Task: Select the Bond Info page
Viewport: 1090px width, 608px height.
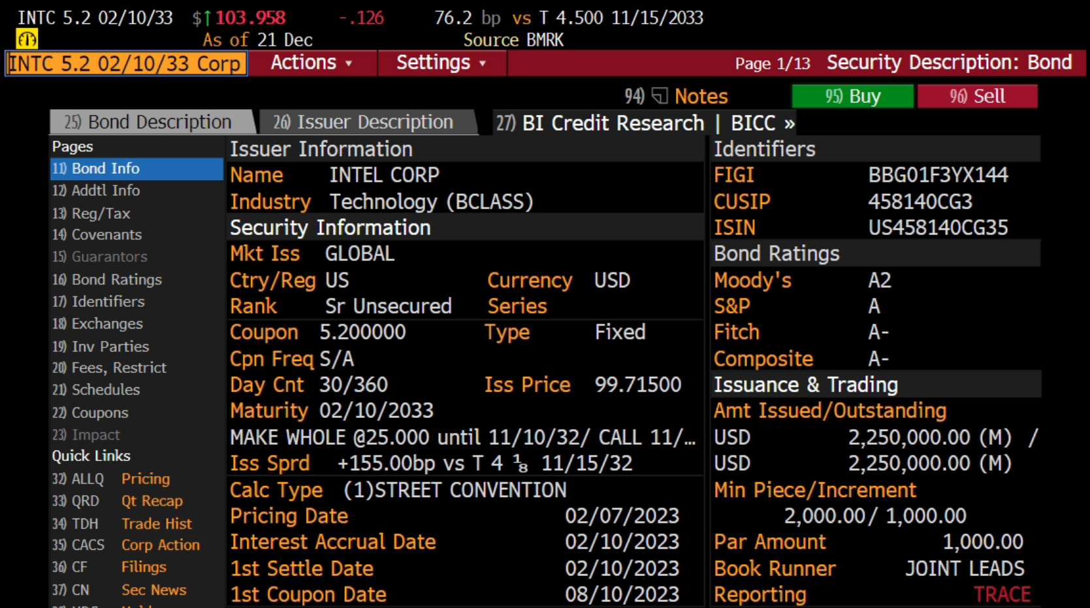Action: (x=136, y=168)
